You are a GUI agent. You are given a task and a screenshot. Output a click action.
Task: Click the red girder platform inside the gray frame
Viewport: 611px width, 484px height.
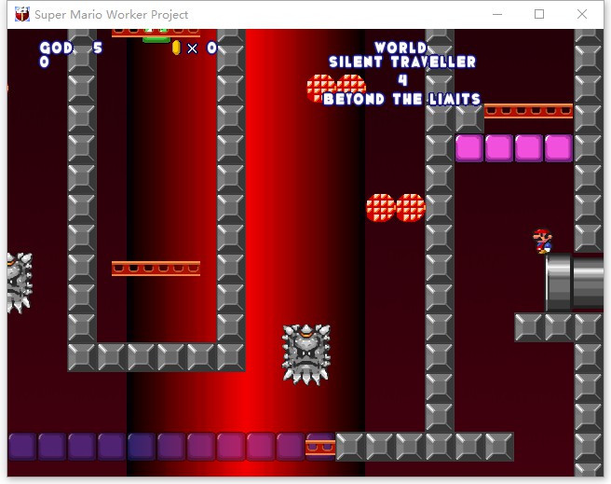click(156, 269)
